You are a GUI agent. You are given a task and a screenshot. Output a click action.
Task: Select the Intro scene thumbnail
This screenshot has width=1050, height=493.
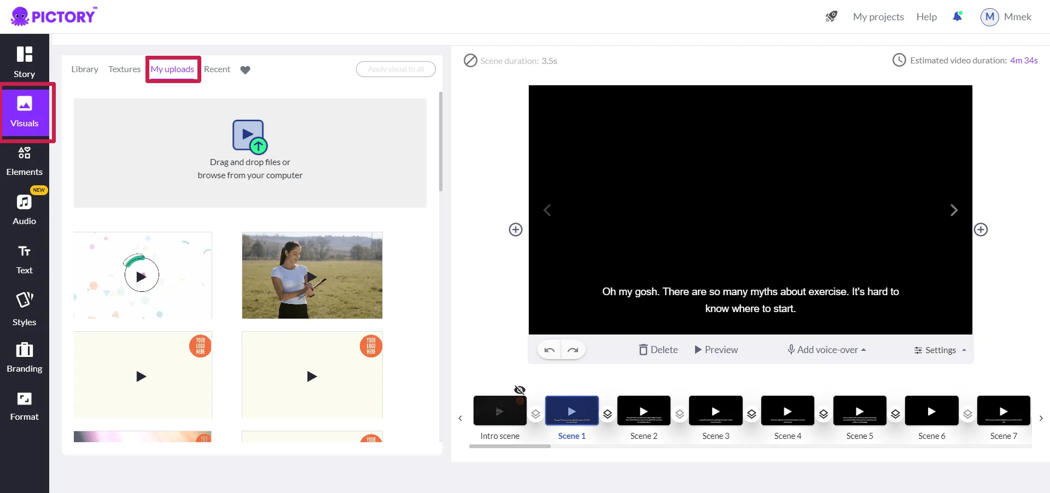[500, 410]
